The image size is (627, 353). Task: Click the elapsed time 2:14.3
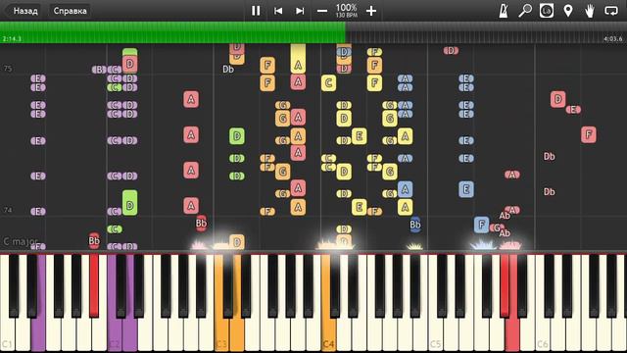tap(12, 39)
